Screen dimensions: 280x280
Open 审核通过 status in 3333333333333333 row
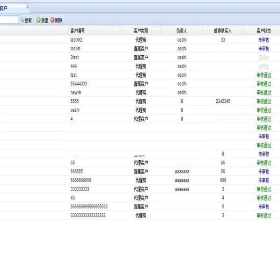pyautogui.click(x=264, y=216)
